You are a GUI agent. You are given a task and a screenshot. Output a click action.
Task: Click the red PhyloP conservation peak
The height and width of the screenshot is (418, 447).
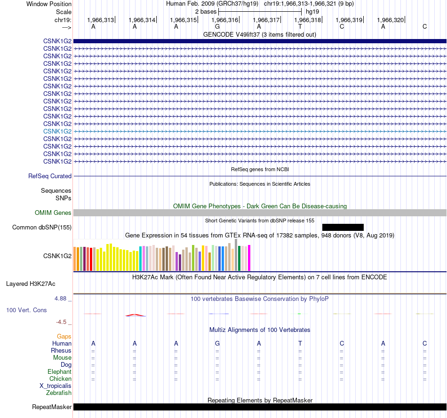pos(136,315)
